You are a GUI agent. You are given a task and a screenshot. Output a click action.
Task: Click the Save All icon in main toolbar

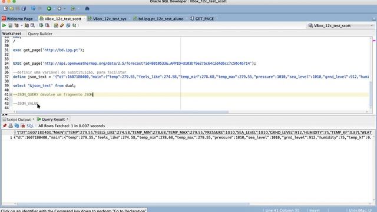(24, 9)
